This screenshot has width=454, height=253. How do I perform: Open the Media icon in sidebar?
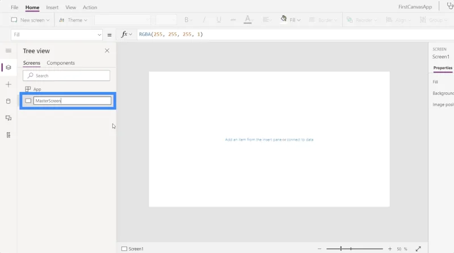pyautogui.click(x=9, y=118)
